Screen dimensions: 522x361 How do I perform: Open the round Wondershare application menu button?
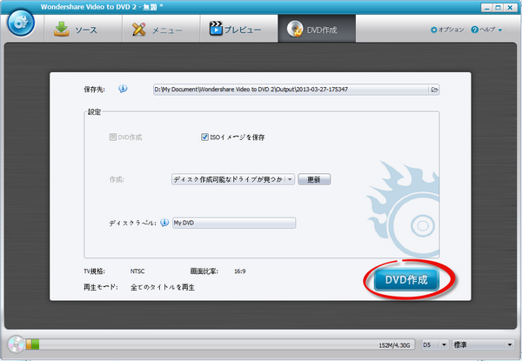pos(21,23)
